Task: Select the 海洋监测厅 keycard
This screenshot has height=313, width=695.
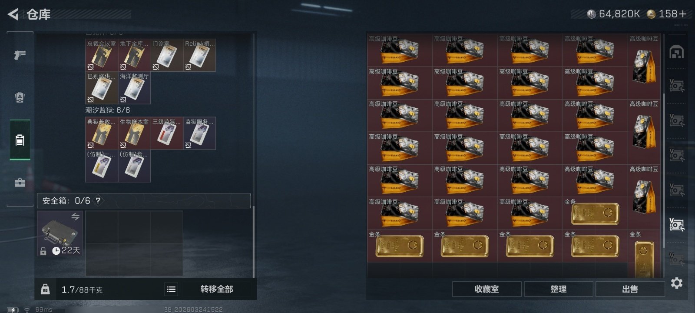Action: pos(134,88)
